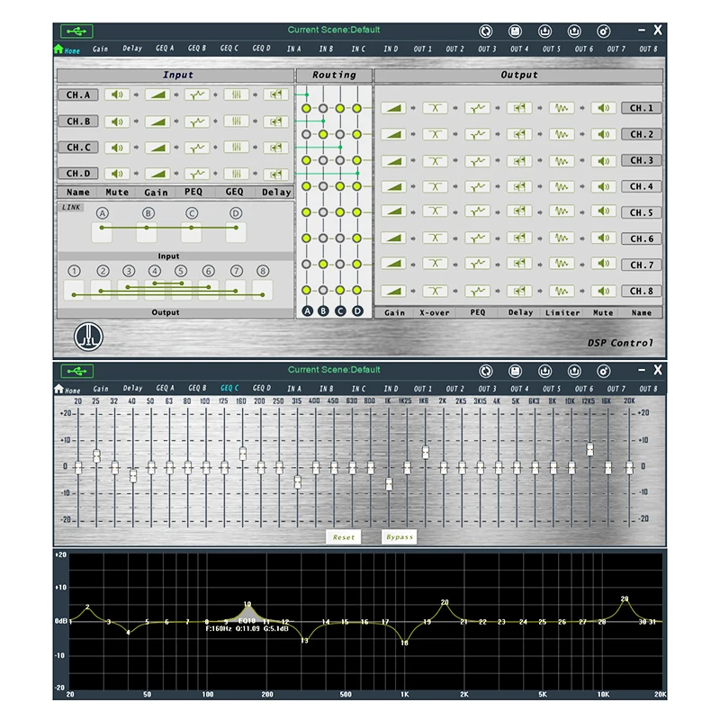720x720 pixels.
Task: Toggle the input link box under D
Action: [x=236, y=232]
